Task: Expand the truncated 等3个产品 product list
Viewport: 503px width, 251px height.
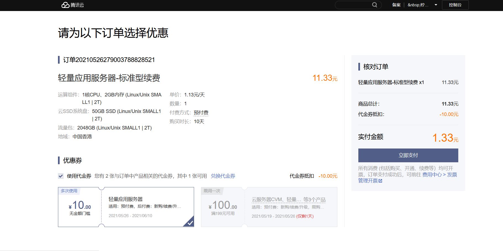Action: 314,199
